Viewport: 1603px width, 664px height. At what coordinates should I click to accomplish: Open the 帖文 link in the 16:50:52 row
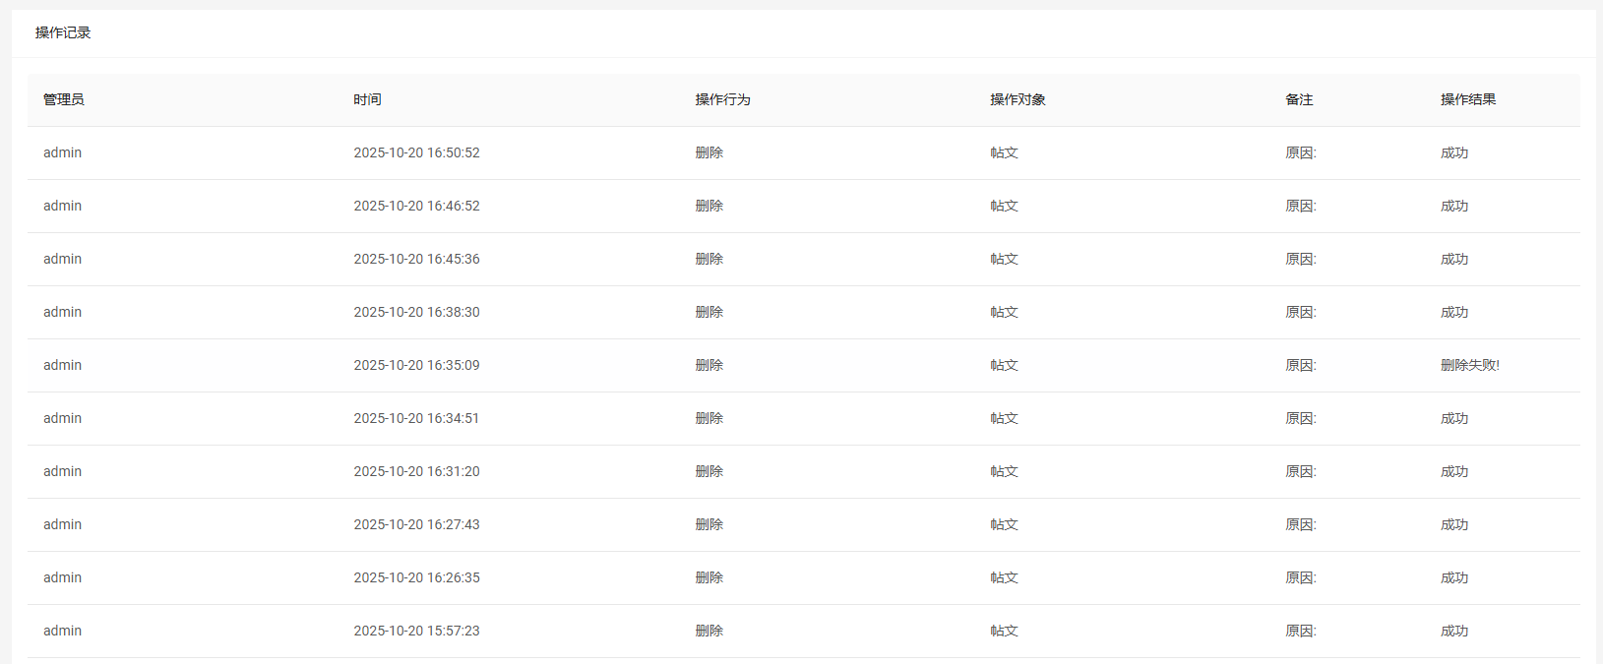(x=1004, y=152)
